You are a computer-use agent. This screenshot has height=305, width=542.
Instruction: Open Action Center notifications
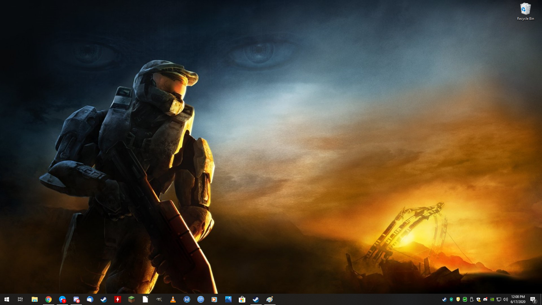click(x=533, y=299)
